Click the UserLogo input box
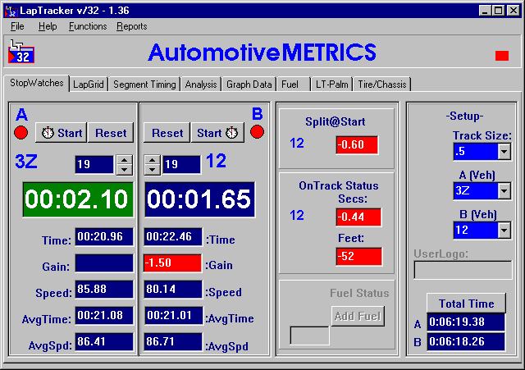Image resolution: width=525 pixels, height=370 pixels. point(463,270)
